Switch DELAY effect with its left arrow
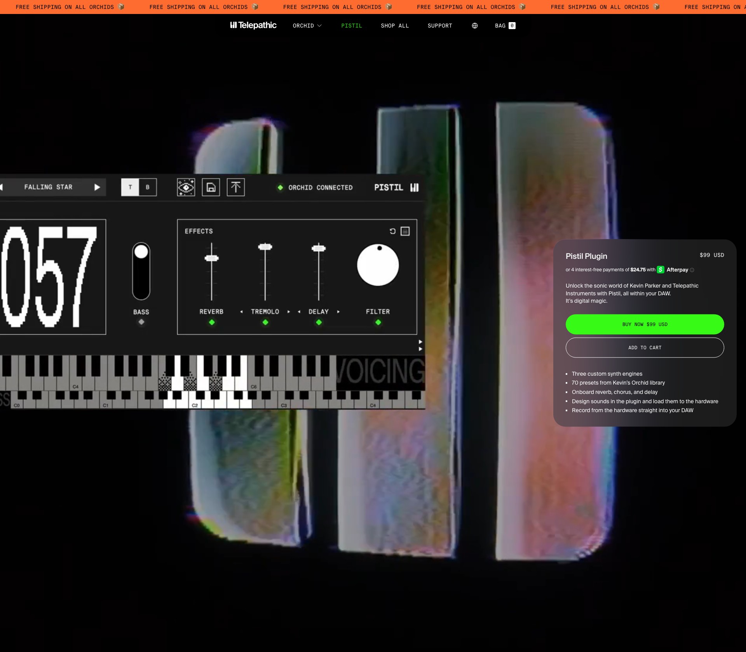The width and height of the screenshot is (746, 652). [299, 312]
